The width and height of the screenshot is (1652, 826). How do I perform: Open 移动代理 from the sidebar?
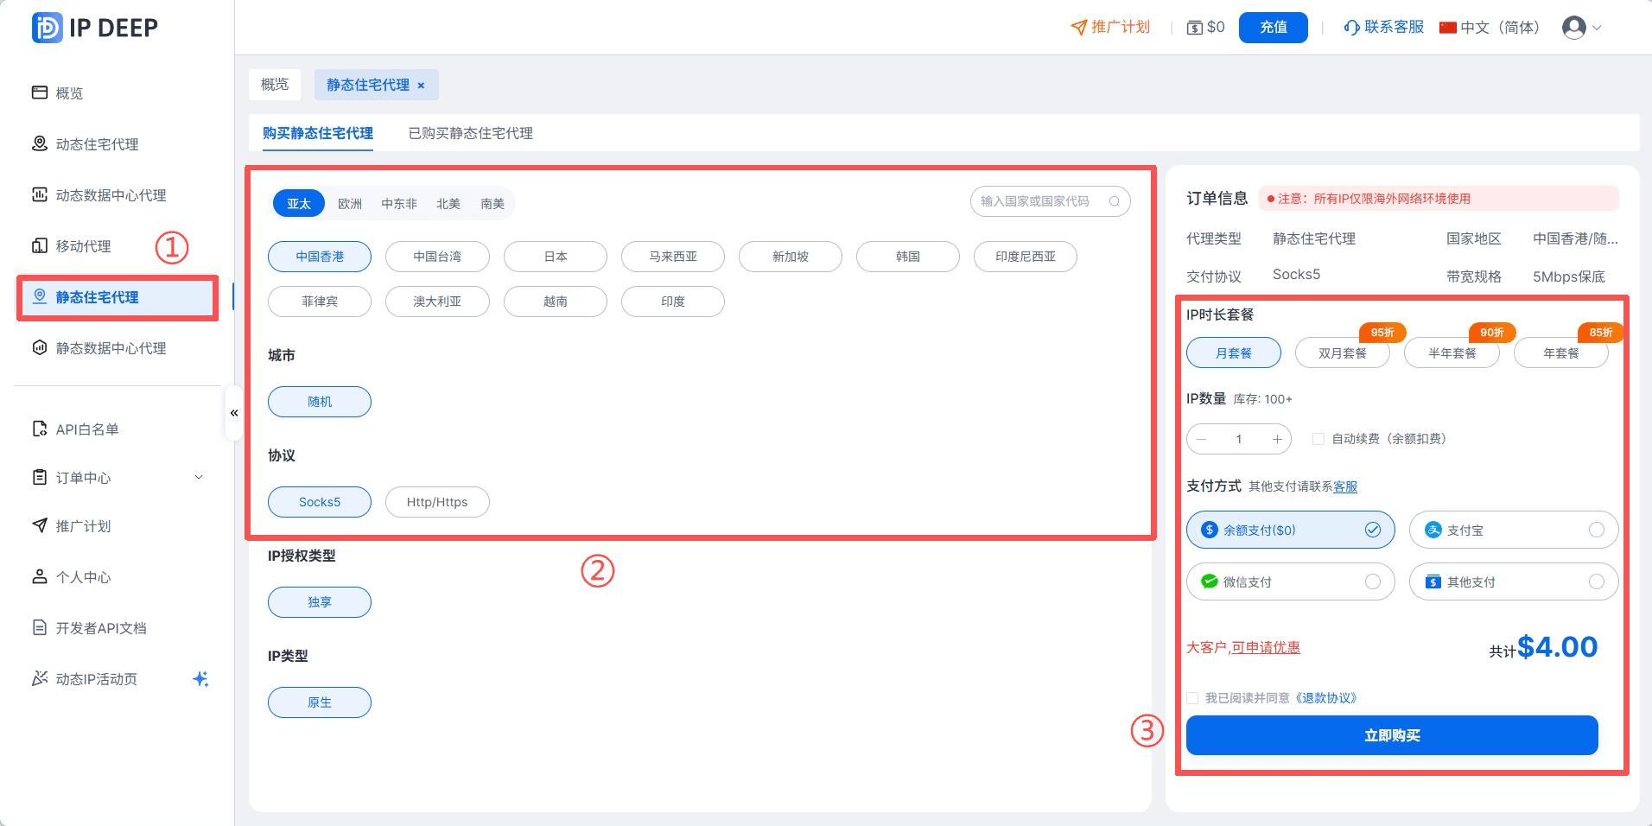39,245
